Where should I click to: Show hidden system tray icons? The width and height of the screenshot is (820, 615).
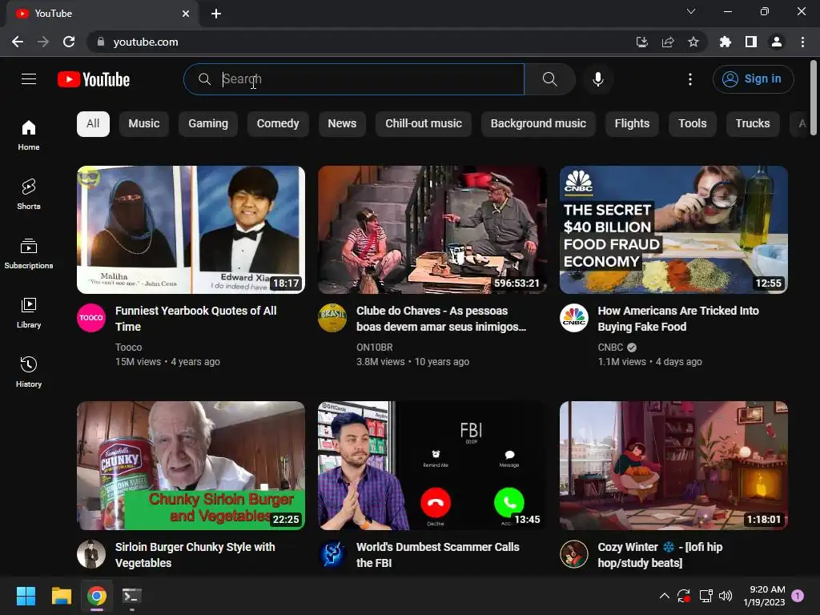pos(664,596)
